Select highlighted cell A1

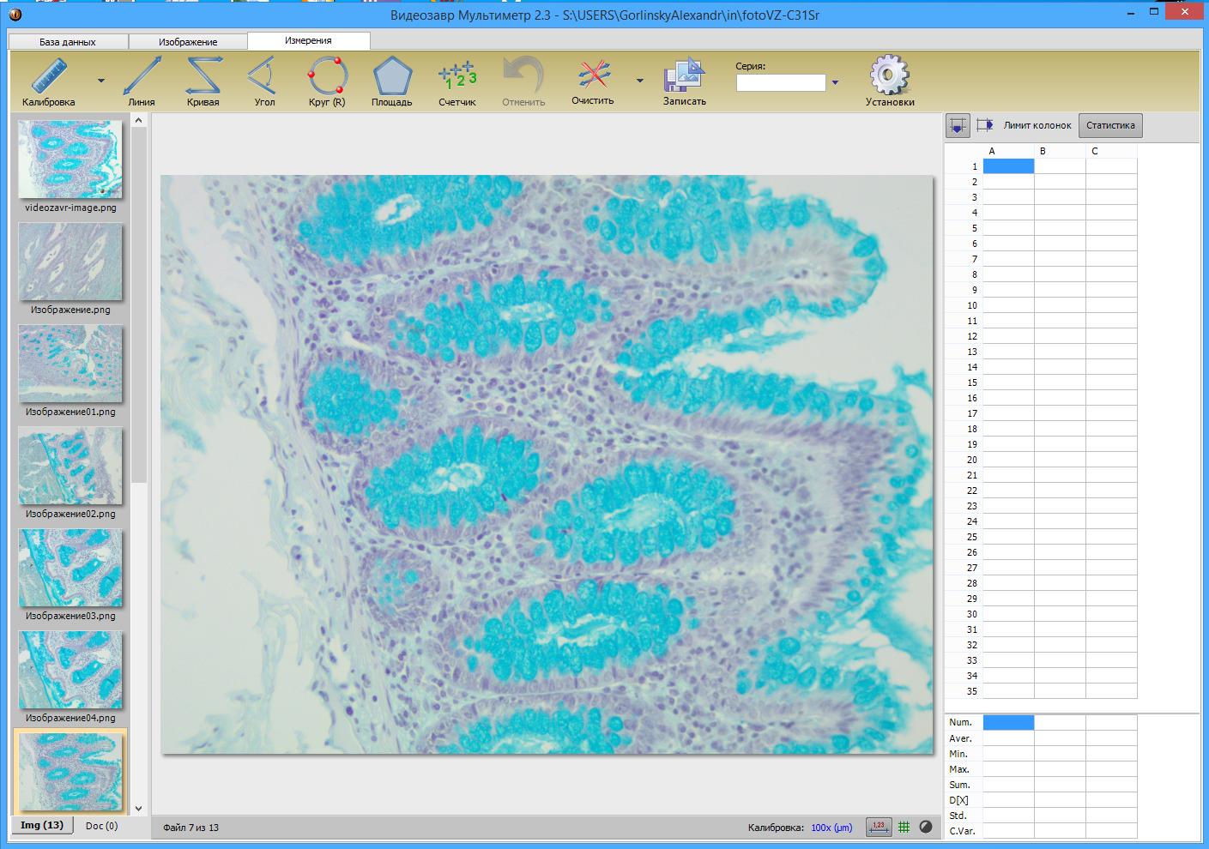1008,166
